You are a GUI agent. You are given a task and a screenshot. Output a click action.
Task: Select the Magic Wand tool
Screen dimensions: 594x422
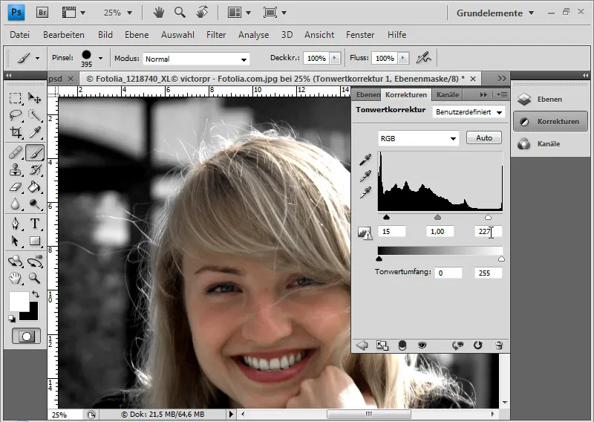(x=35, y=115)
